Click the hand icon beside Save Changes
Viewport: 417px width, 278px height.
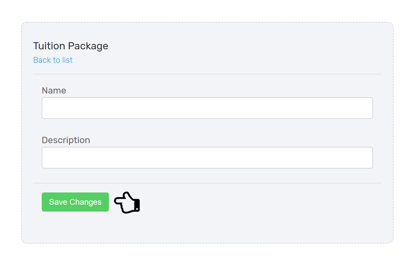pyautogui.click(x=127, y=202)
